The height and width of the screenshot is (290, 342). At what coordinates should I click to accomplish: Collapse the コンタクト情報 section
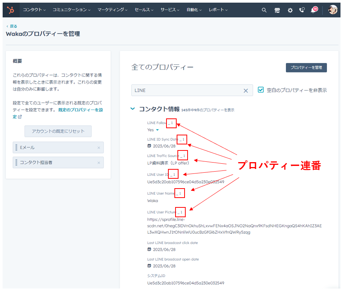[132, 109]
